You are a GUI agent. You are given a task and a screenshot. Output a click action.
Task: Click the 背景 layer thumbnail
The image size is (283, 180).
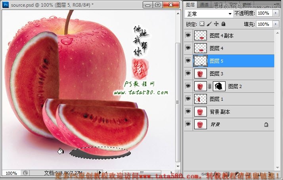click(200, 124)
